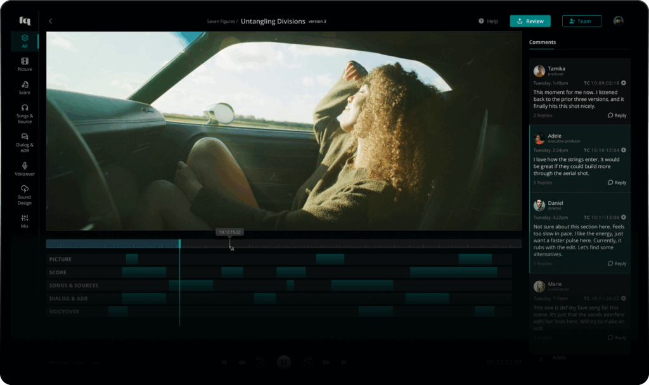This screenshot has height=385, width=649.
Task: Expand the 5 Replies under Adele's comment
Action: [x=543, y=183]
